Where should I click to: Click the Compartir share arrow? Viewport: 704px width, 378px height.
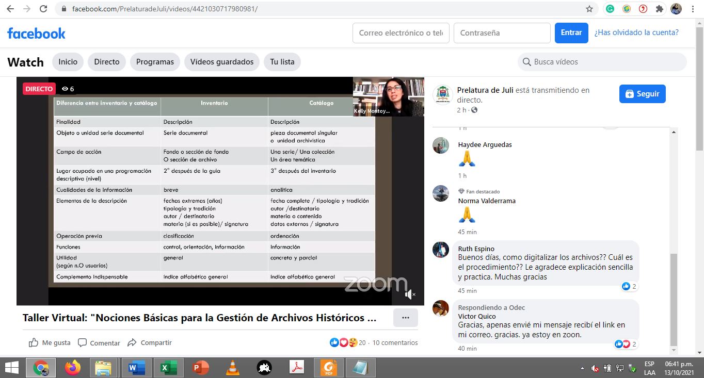(132, 343)
